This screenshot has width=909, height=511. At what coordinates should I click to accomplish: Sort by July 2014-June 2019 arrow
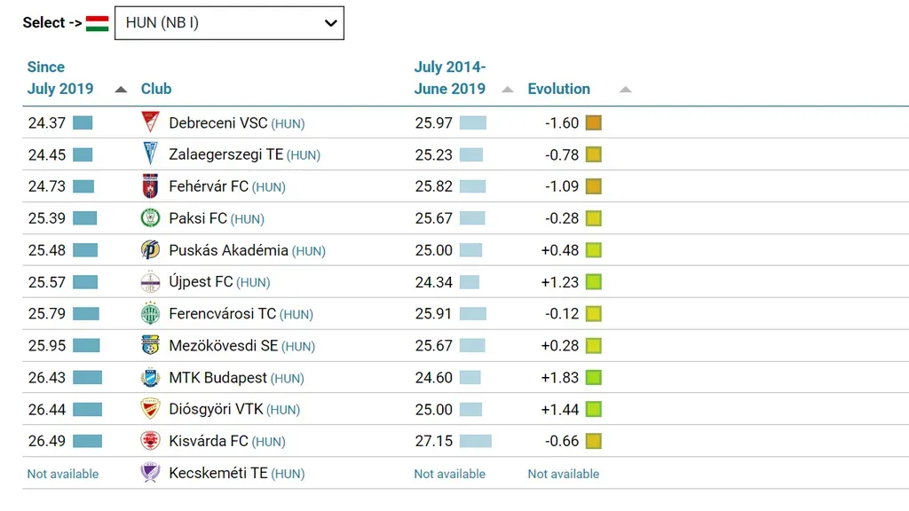click(508, 90)
